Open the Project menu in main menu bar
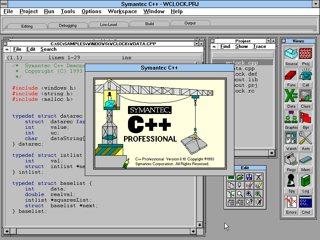This screenshot has height=240, width=320. coord(28,12)
